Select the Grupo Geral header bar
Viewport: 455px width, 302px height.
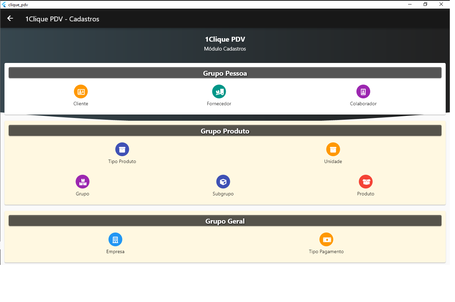[x=225, y=221]
